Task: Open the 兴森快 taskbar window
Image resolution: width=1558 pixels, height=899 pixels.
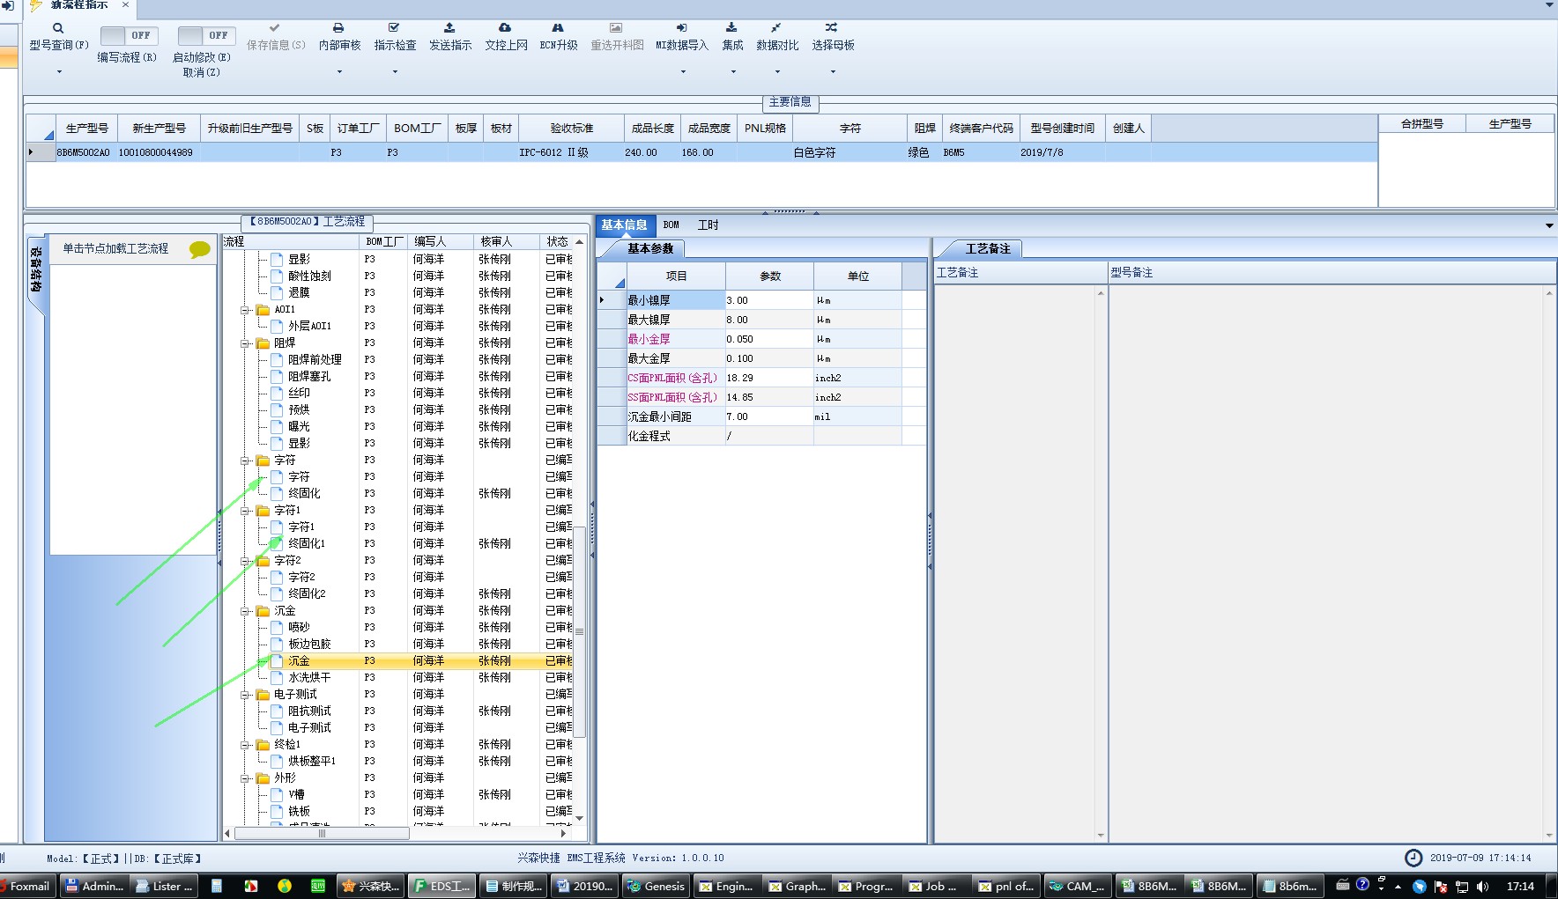Action: (x=372, y=887)
